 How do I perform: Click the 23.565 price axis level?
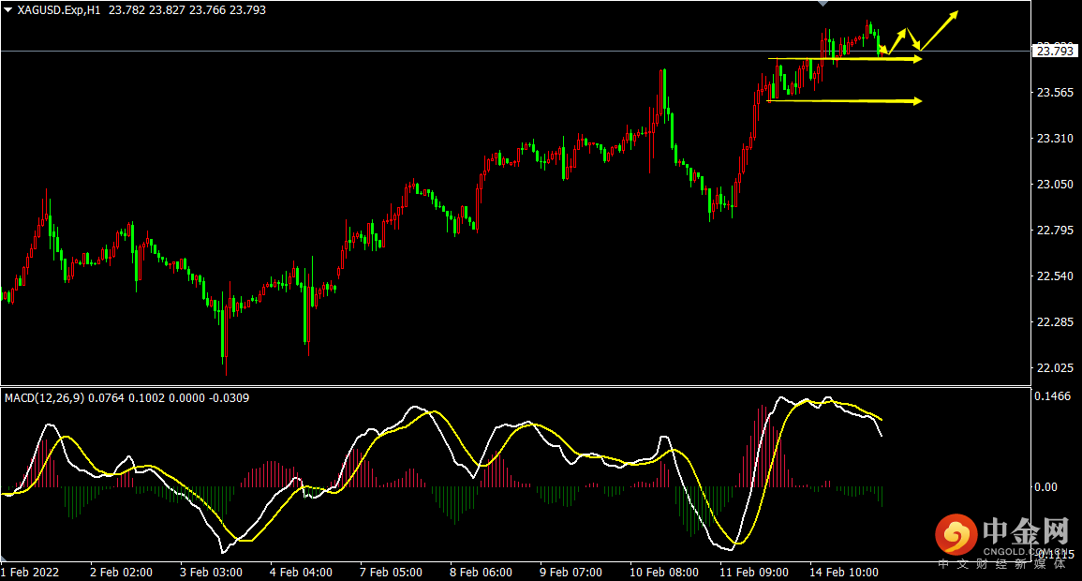(1055, 92)
